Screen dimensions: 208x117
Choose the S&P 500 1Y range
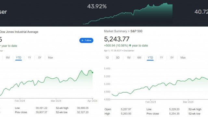tap(161, 58)
